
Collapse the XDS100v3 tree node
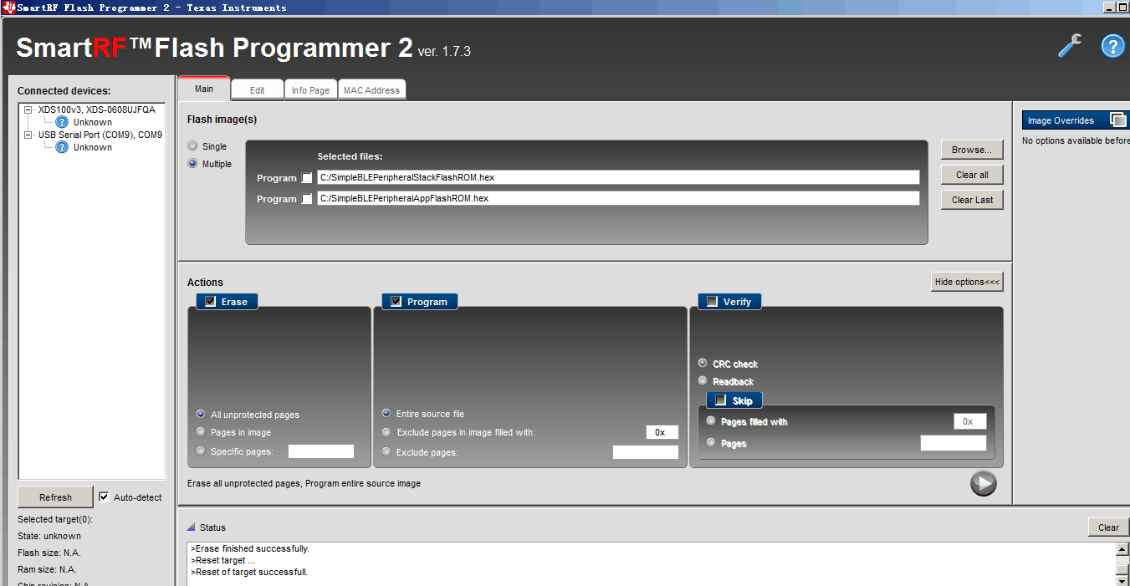point(28,110)
